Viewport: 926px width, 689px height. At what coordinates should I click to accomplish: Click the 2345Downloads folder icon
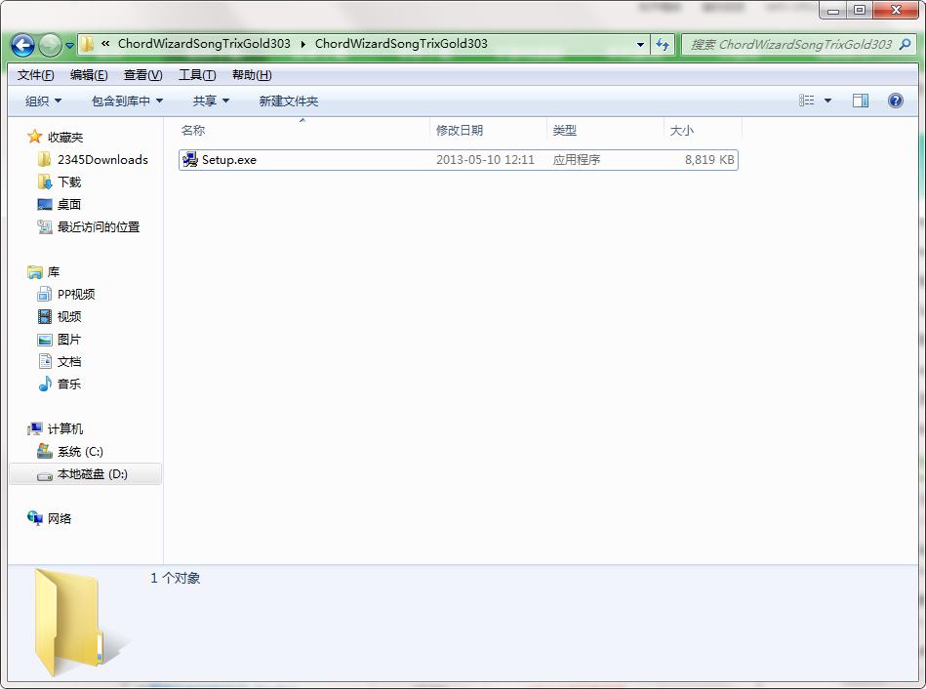point(44,159)
